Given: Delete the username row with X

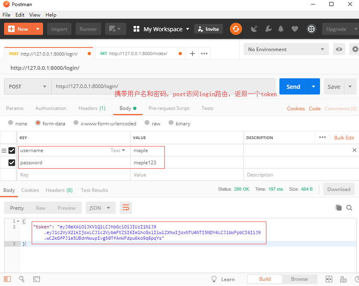Looking at the screenshot, I should tap(354, 150).
